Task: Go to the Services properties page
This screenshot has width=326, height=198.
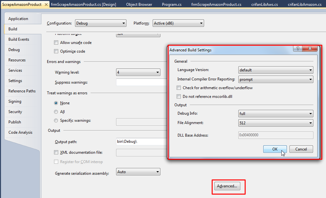Action: [23, 70]
